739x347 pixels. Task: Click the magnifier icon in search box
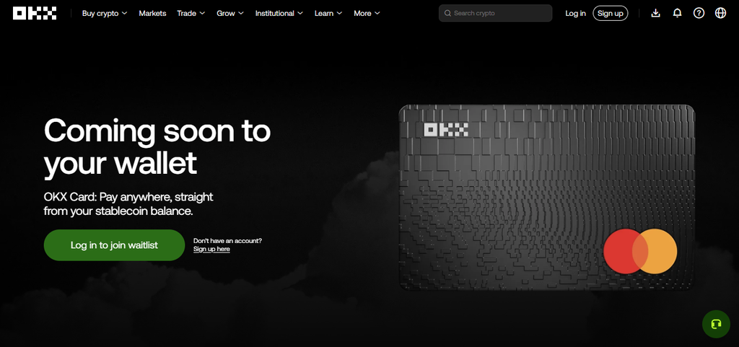pyautogui.click(x=447, y=13)
